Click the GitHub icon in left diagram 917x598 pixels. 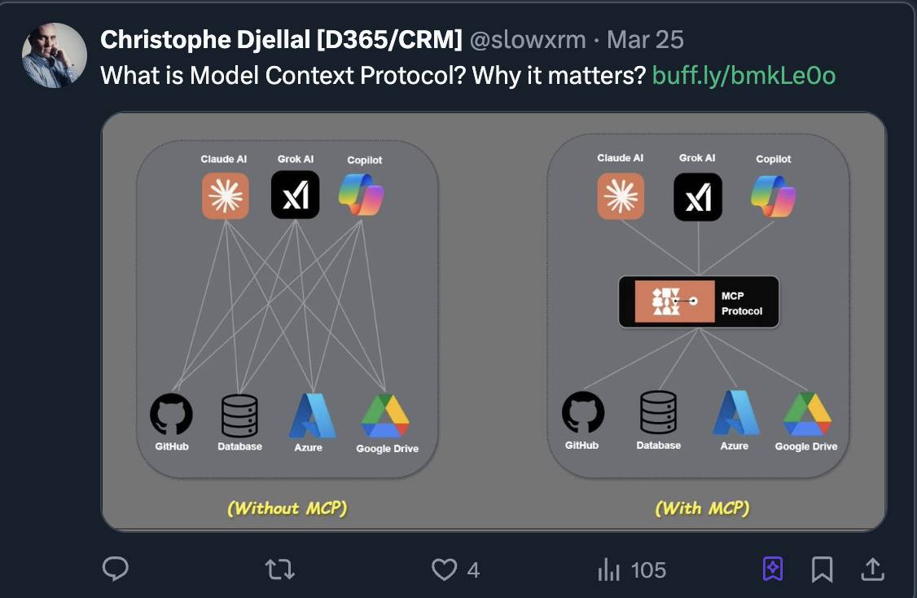pyautogui.click(x=172, y=414)
